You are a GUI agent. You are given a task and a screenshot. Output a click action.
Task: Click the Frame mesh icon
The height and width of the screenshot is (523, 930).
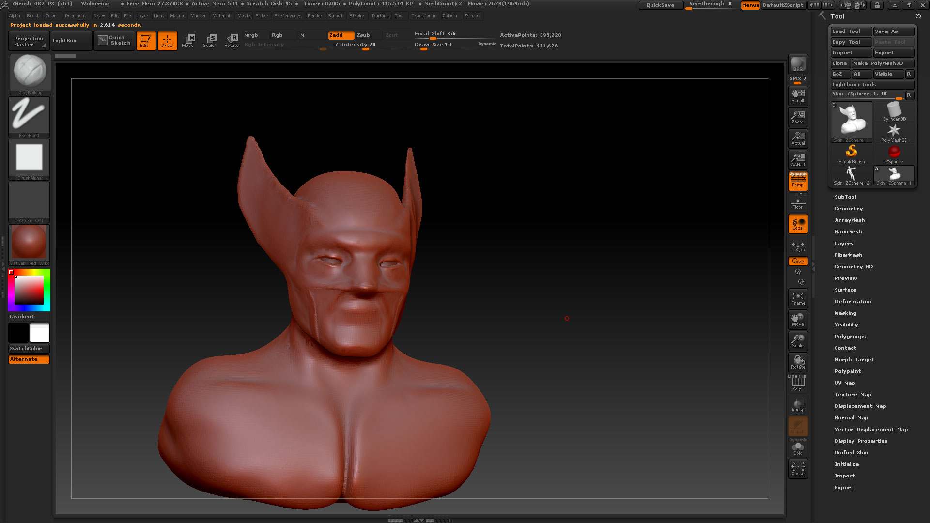tap(798, 298)
